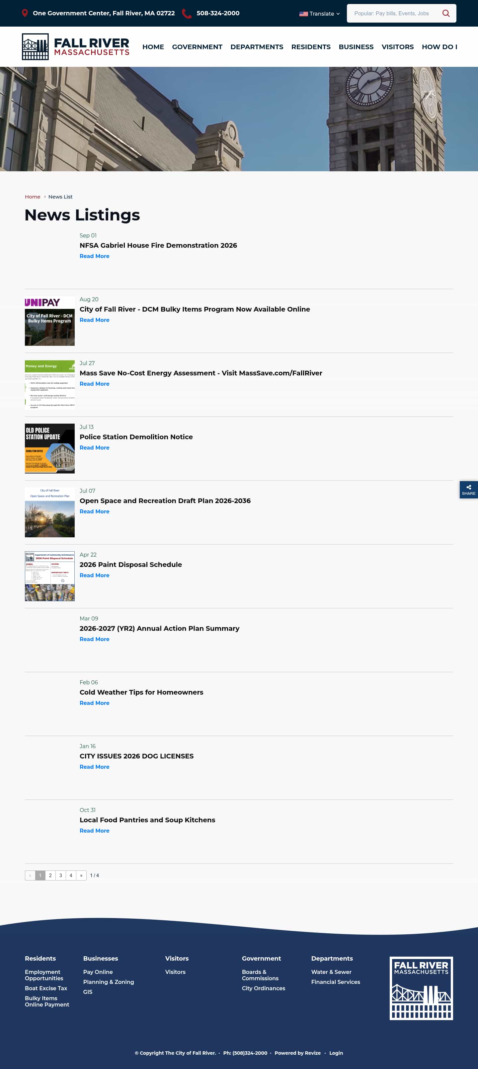Click the previous page « arrow
478x1069 pixels.
coord(30,875)
